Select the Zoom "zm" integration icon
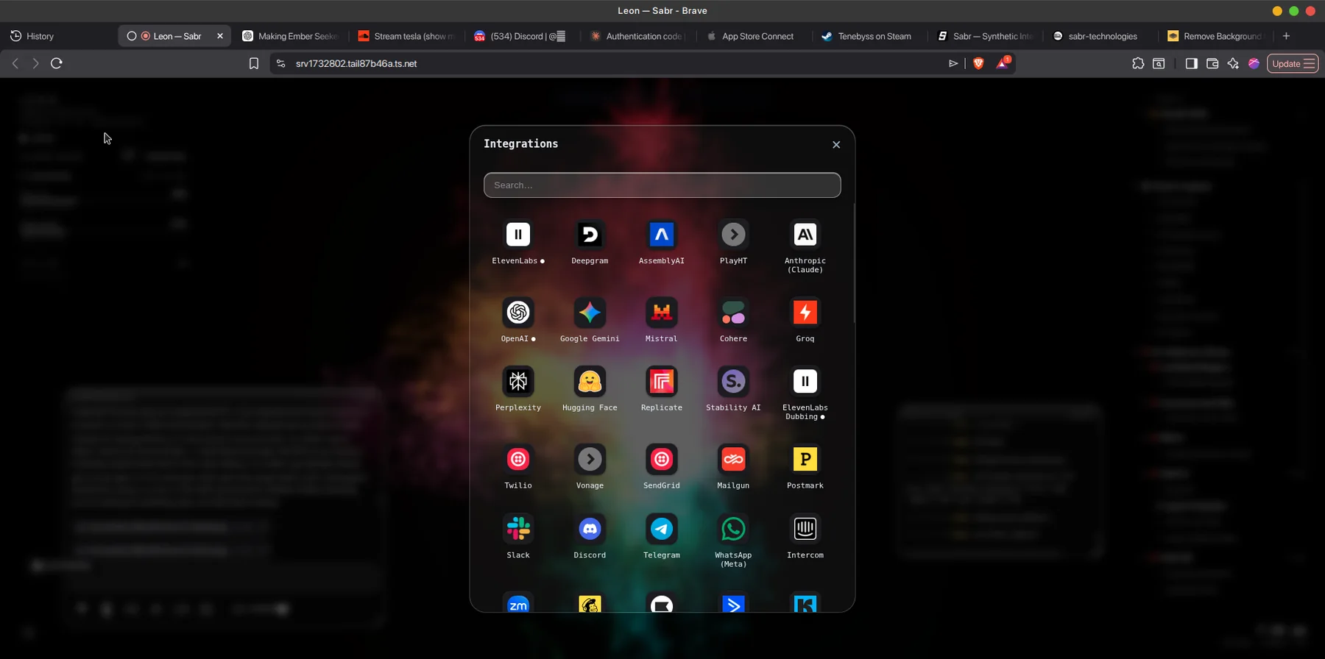1325x659 pixels. click(518, 602)
